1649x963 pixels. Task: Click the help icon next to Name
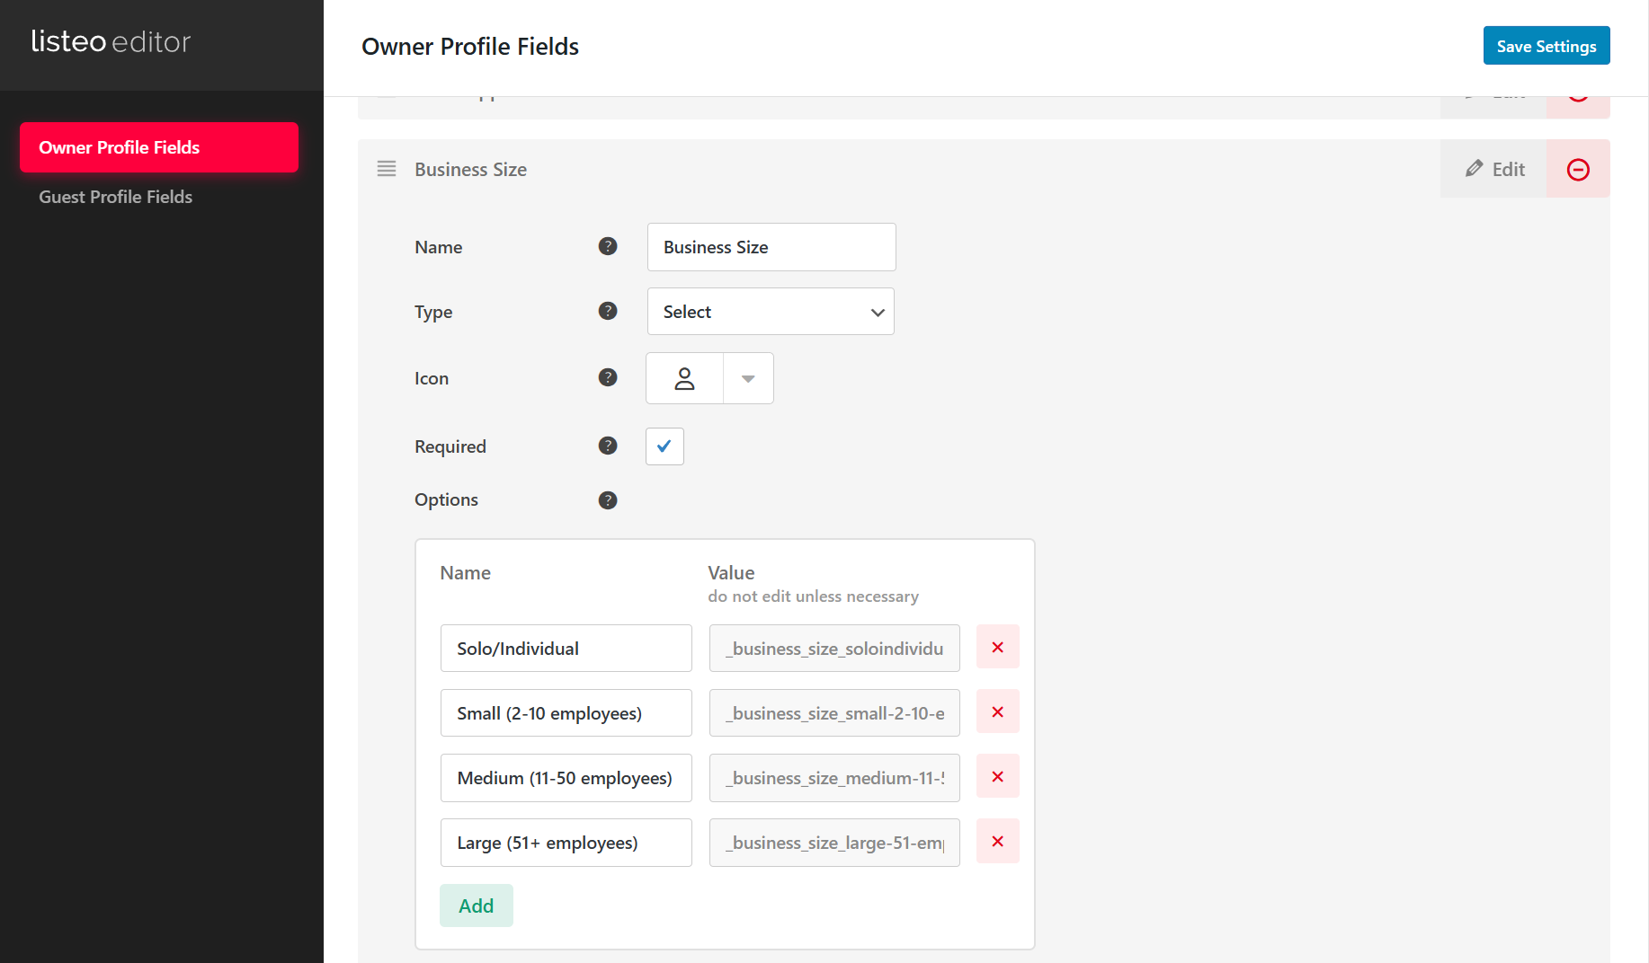(x=608, y=246)
